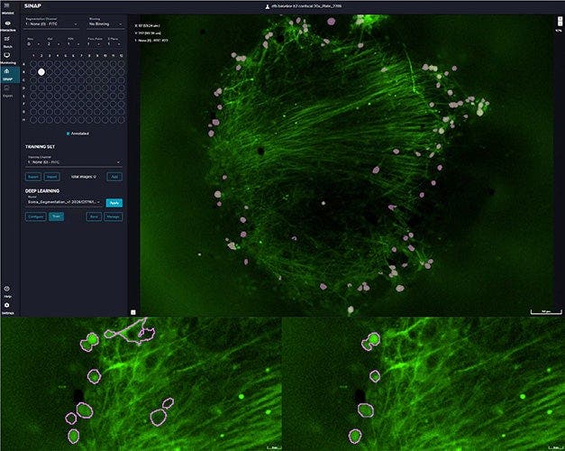Click the Configure button

click(36, 216)
